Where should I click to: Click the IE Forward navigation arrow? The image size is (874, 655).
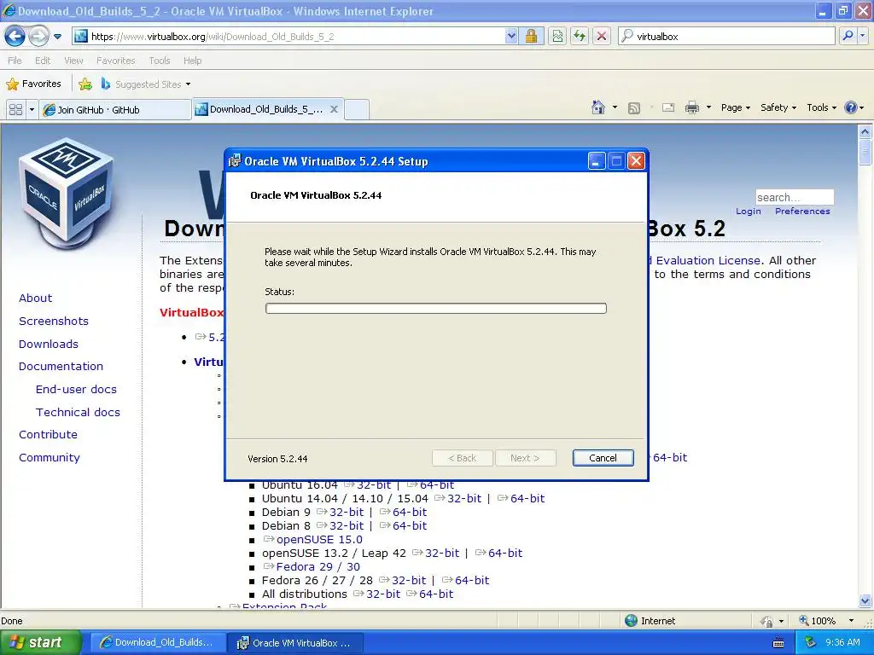tap(38, 37)
